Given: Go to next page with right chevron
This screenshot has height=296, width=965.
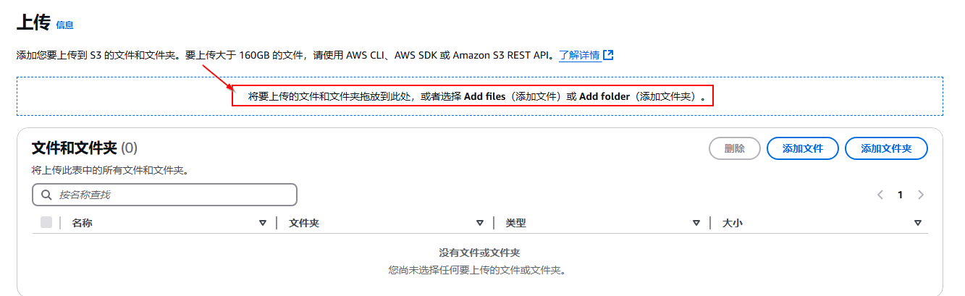Looking at the screenshot, I should [921, 195].
